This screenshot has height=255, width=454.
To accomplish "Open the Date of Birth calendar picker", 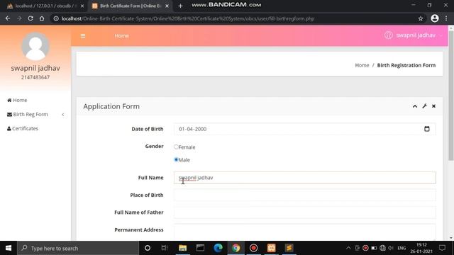I will coord(427,129).
